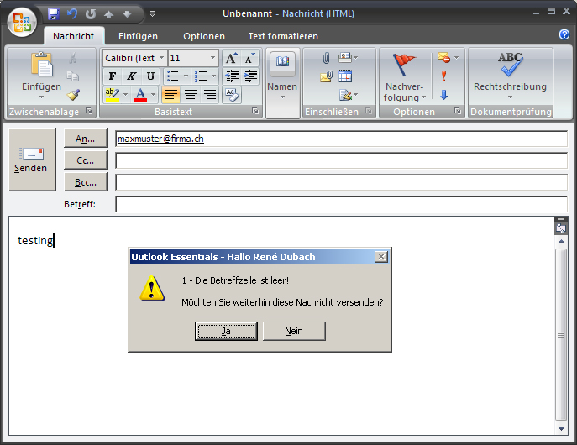The height and width of the screenshot is (445, 577).
Task: Click the Office button logo
Action: point(22,22)
